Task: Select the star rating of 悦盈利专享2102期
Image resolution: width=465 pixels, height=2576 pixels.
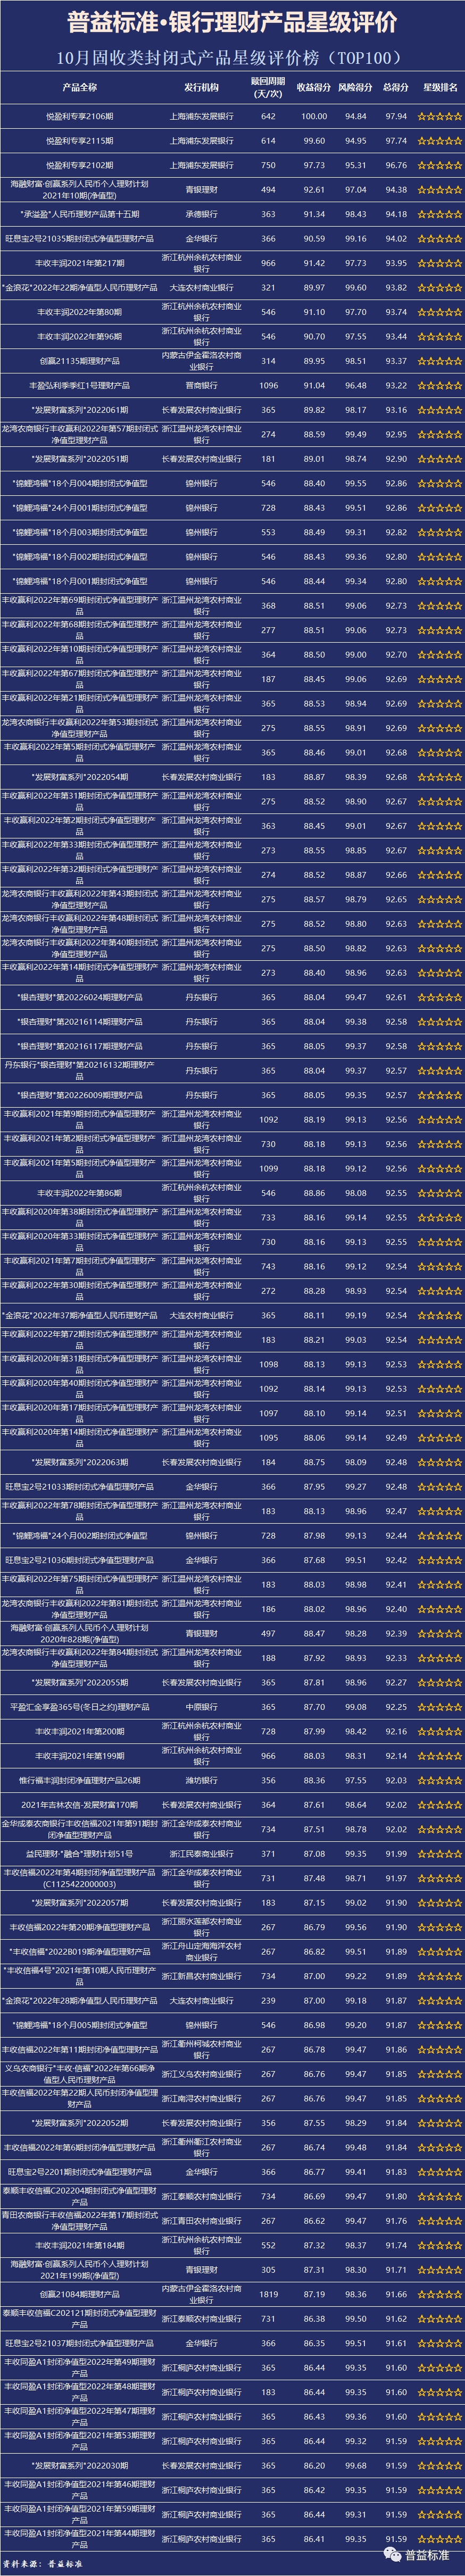Action: point(439,165)
